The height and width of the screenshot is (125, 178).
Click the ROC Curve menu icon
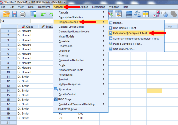pyautogui.click(x=56, y=99)
